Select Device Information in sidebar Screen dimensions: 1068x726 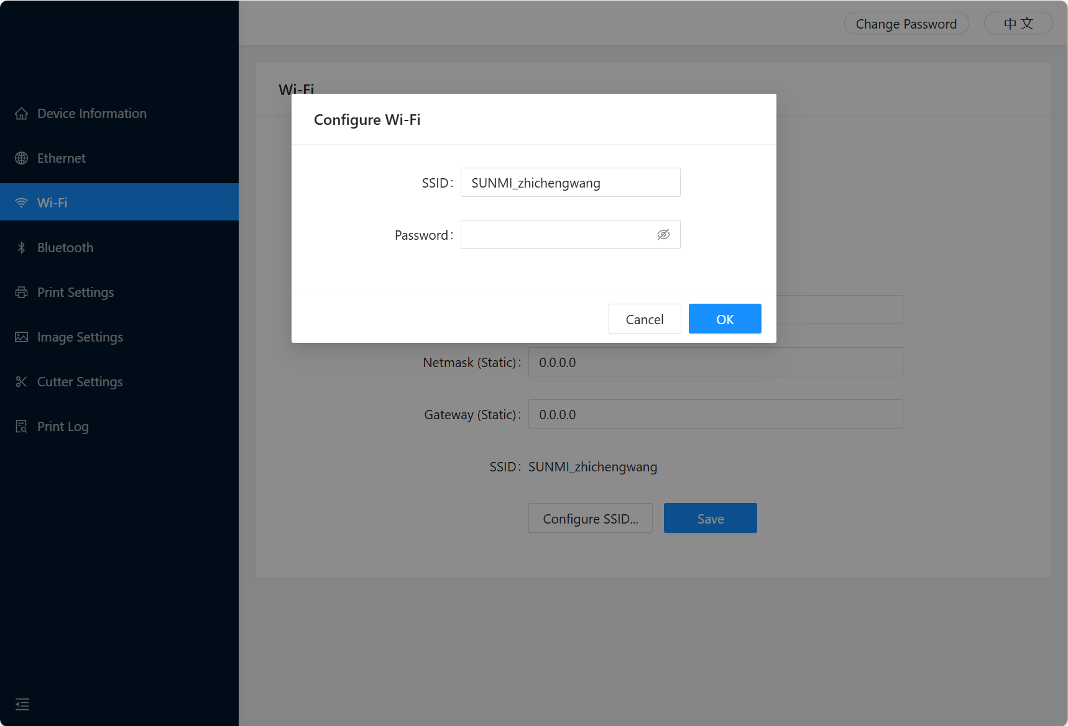91,114
